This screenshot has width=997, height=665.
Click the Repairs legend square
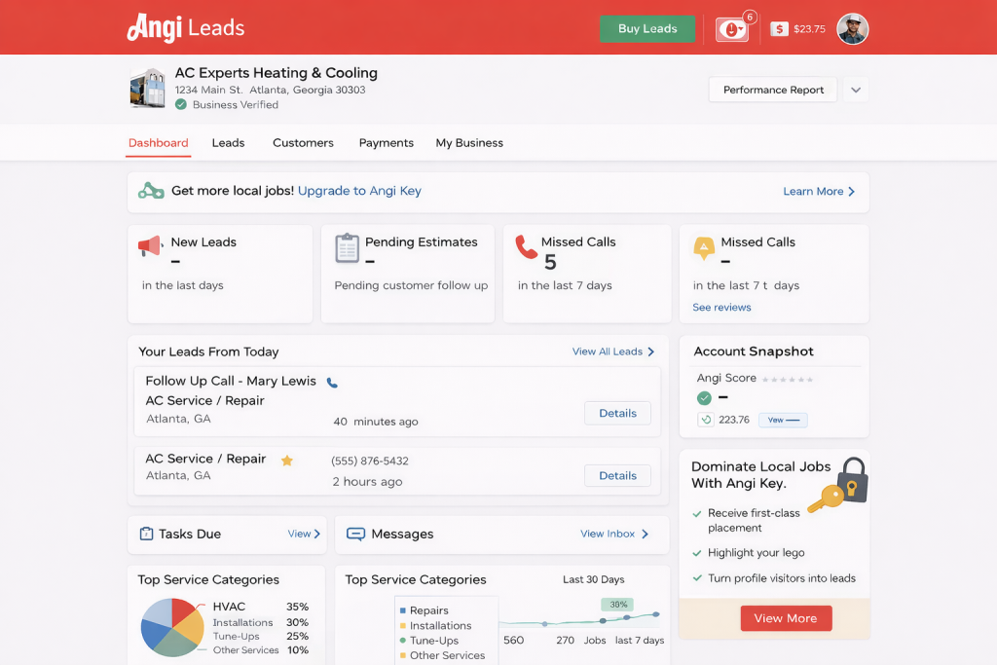coord(402,610)
